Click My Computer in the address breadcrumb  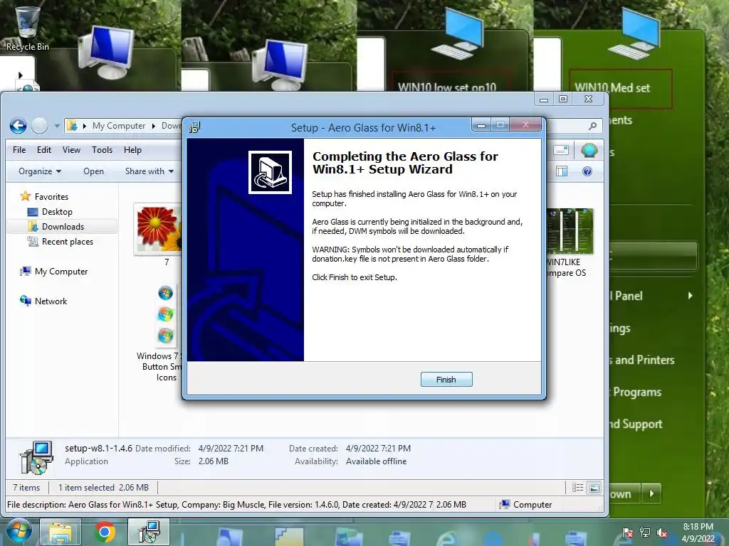point(119,126)
